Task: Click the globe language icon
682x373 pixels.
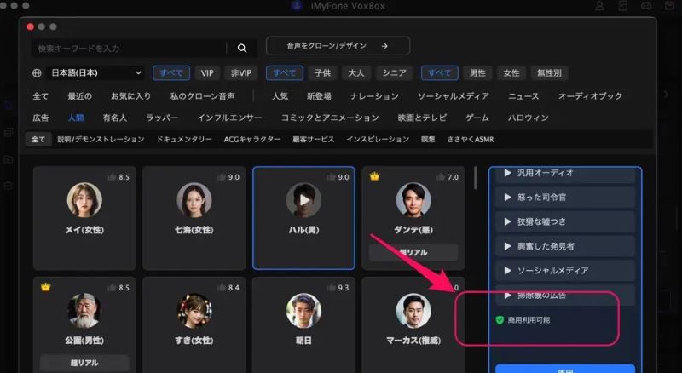Action: pyautogui.click(x=37, y=73)
